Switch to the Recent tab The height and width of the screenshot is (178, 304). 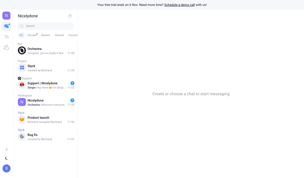[46, 35]
